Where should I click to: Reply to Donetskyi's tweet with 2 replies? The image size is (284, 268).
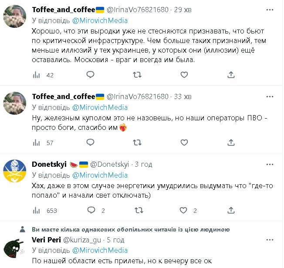pyautogui.click(x=91, y=210)
